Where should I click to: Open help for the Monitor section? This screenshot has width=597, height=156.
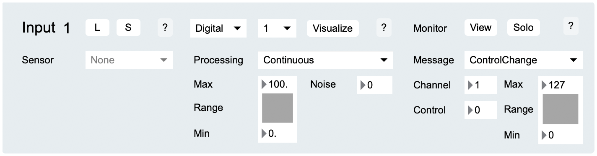coord(571,26)
